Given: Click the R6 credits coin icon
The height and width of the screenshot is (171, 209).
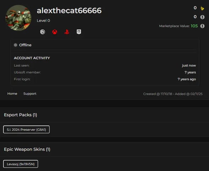Looking at the screenshot, I should (x=202, y=17).
